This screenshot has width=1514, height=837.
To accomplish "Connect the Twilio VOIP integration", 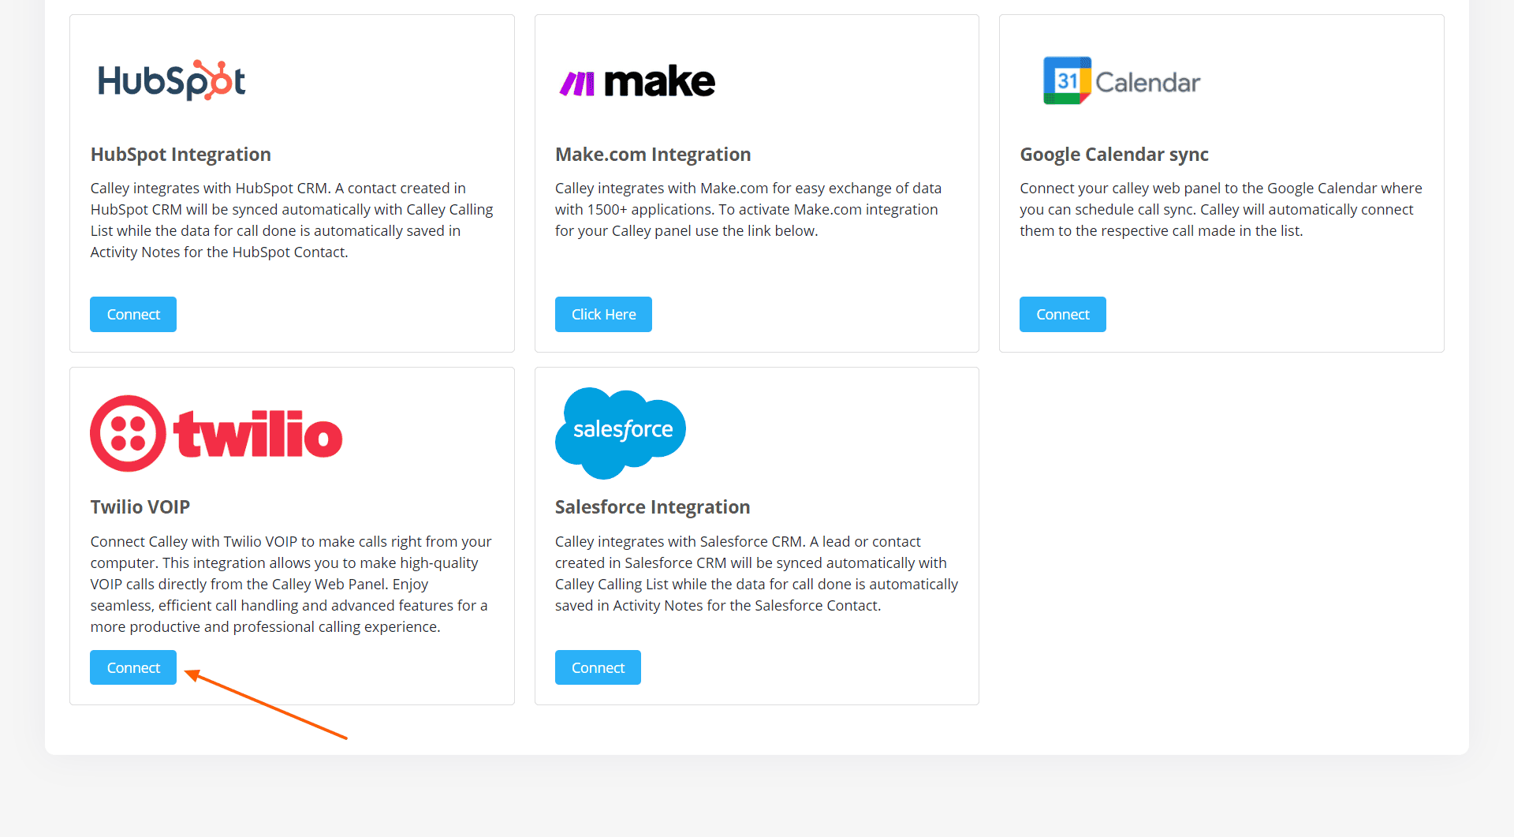I will pyautogui.click(x=132, y=667).
